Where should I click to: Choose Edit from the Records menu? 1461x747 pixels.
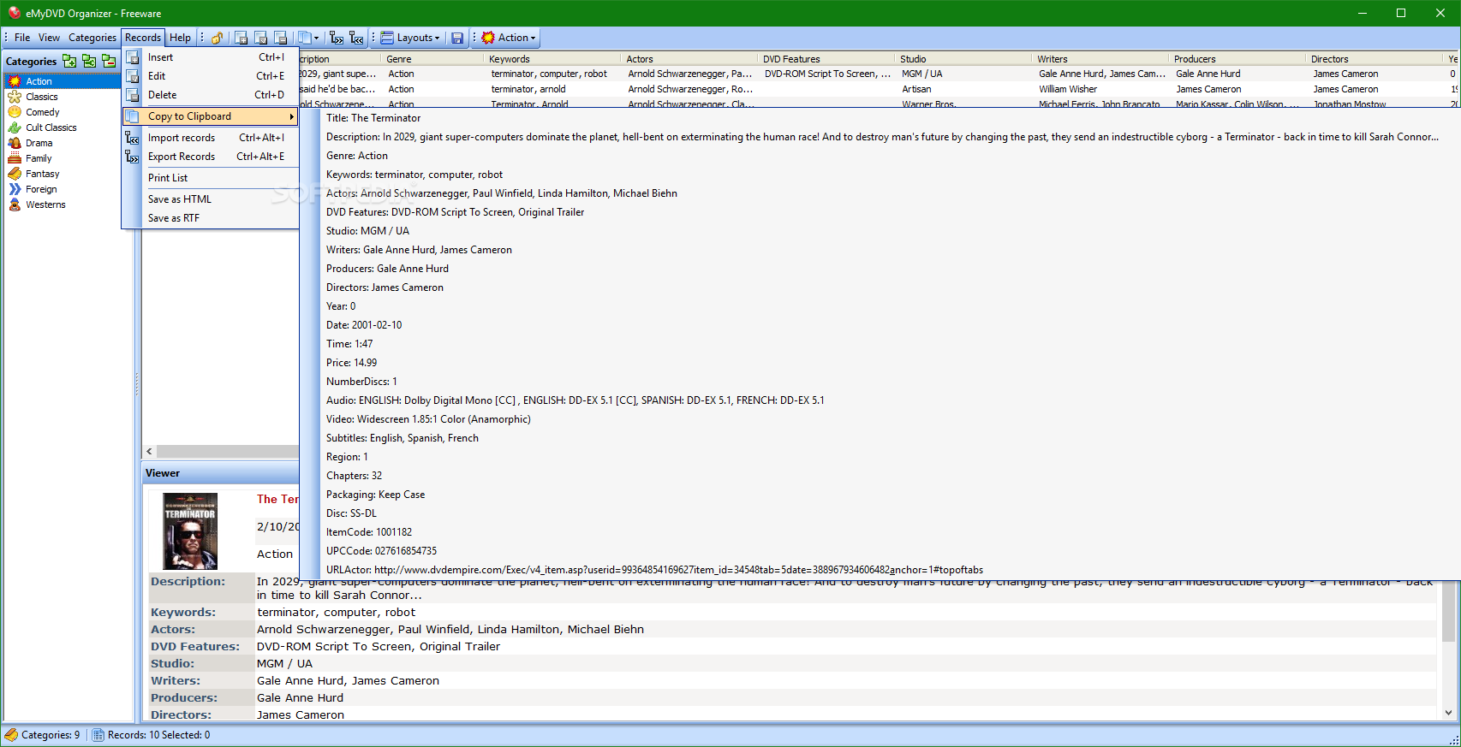[211, 76]
